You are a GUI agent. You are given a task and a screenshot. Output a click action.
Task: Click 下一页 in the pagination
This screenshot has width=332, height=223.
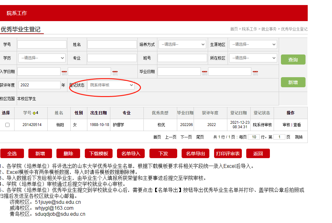pyautogui.click(x=186, y=137)
